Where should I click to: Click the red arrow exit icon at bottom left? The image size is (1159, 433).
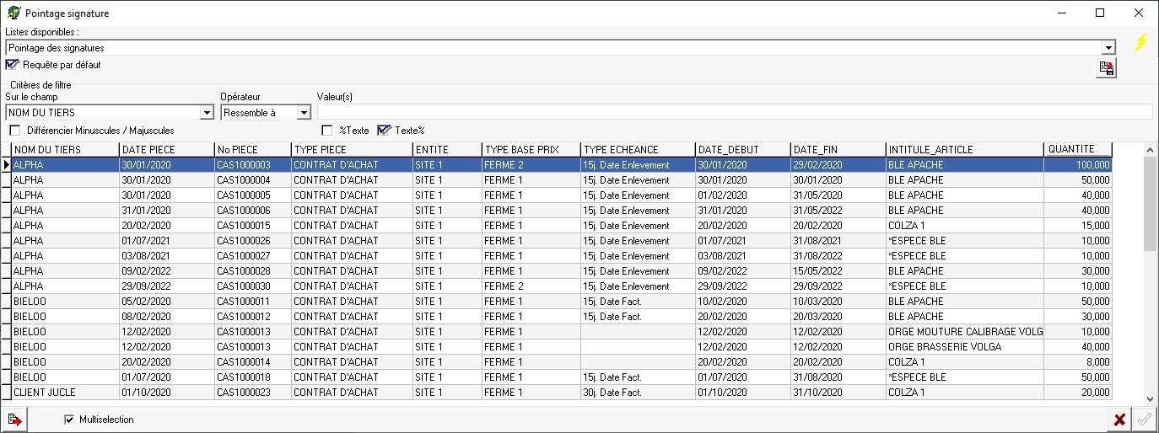14,420
